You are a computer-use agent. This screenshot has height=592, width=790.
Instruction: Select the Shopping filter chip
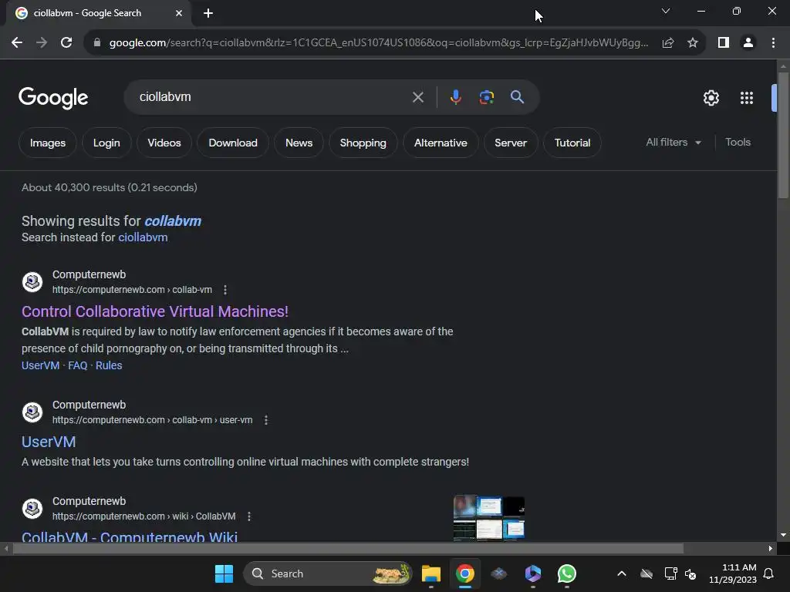click(363, 143)
